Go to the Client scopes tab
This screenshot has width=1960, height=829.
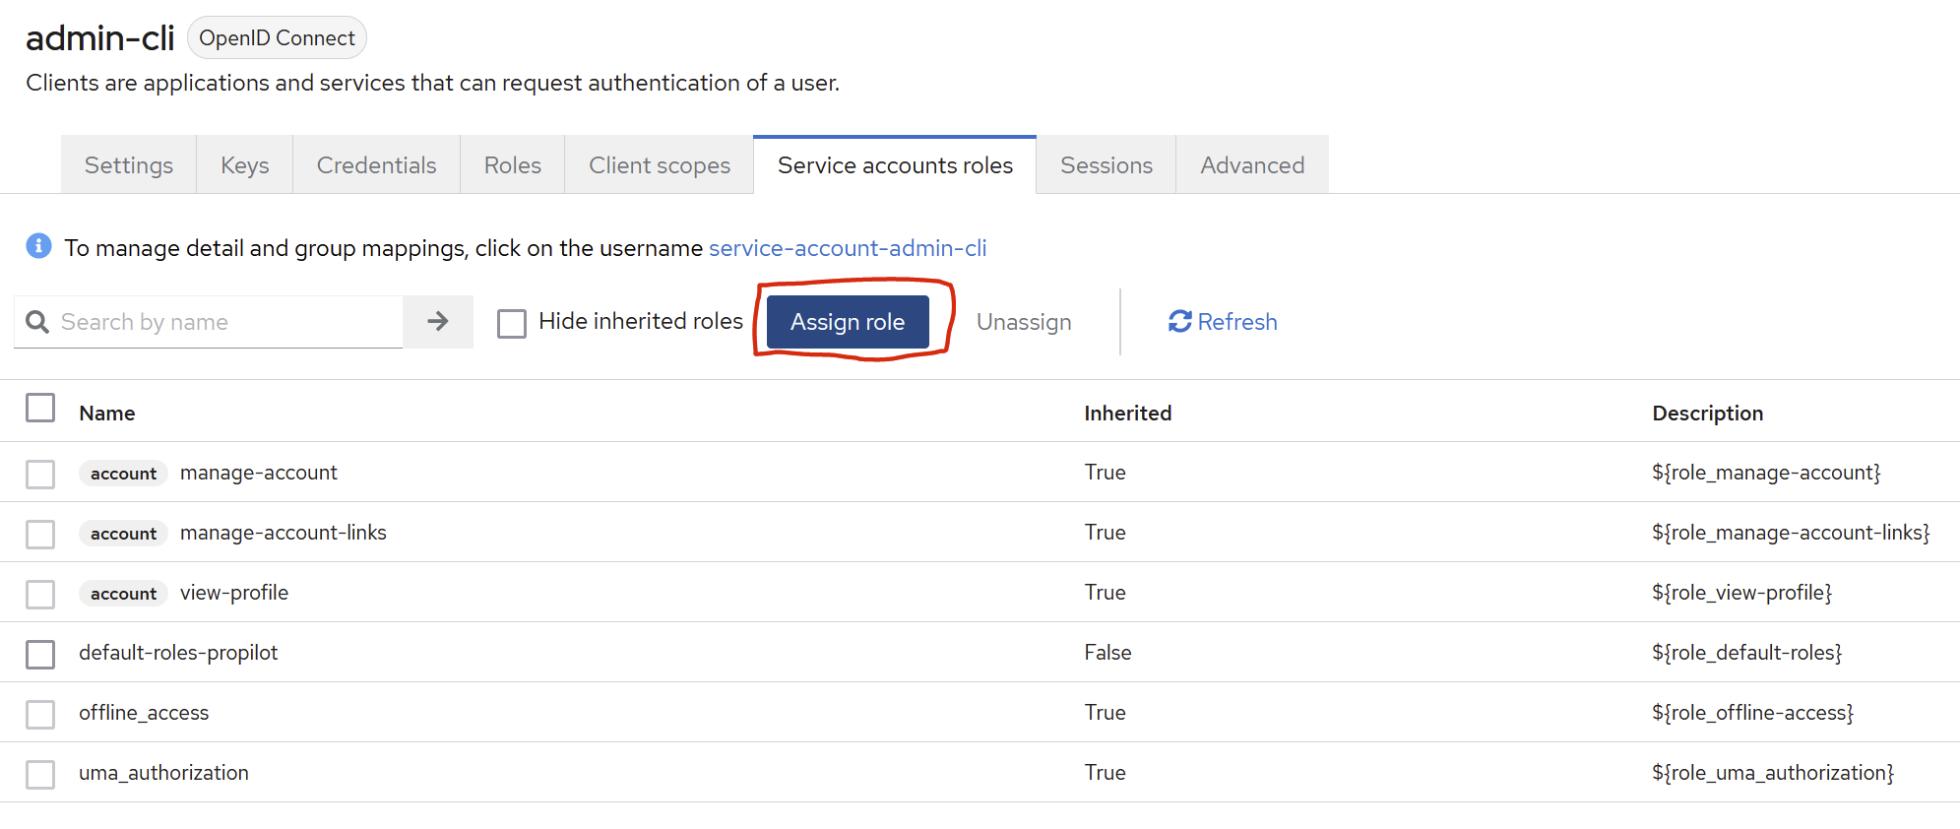pos(660,165)
